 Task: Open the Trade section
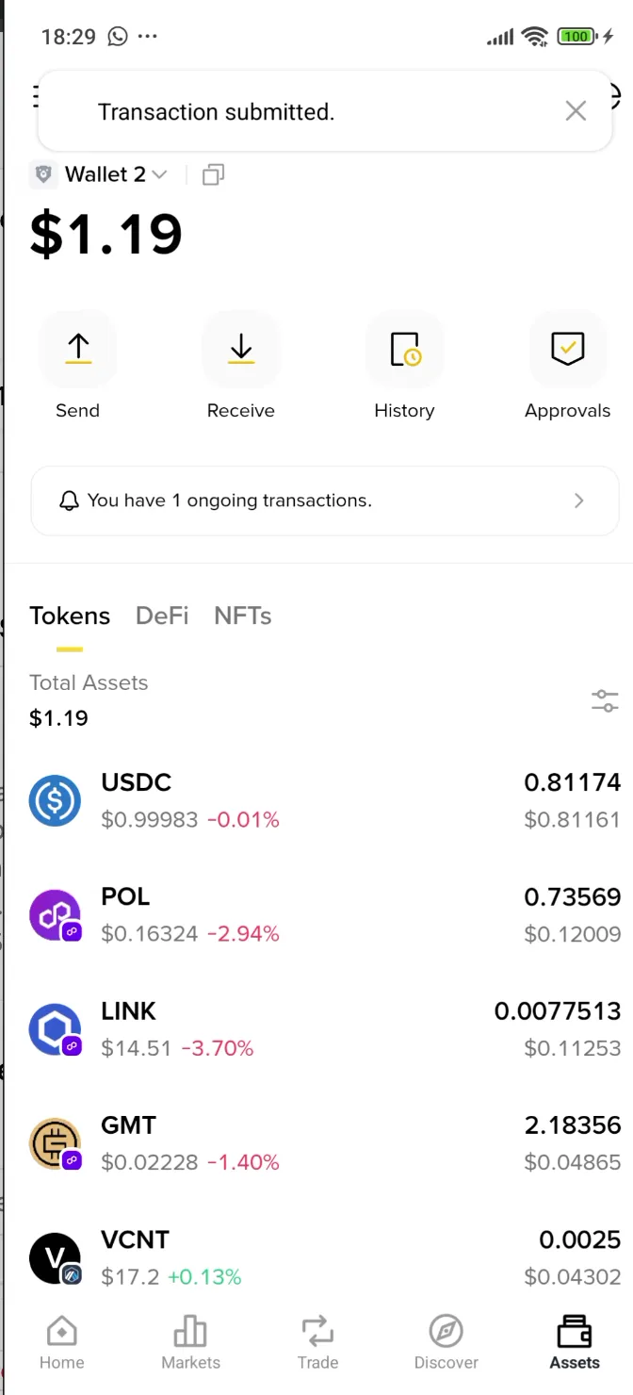(x=317, y=1341)
